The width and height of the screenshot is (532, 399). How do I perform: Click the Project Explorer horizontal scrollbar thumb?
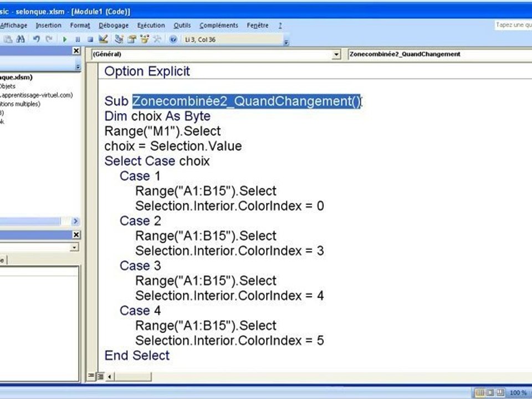(30, 222)
